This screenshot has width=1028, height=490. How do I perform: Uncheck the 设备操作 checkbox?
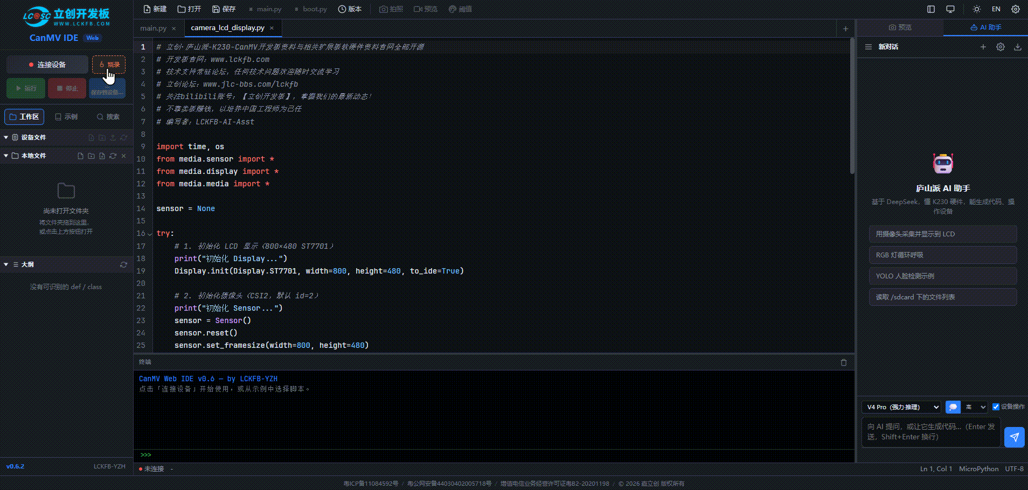pos(996,407)
